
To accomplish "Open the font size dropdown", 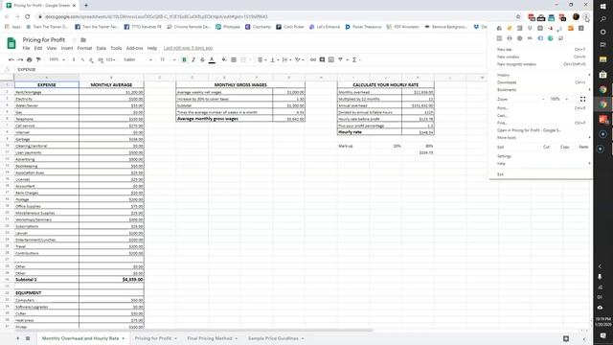I will click(x=168, y=59).
